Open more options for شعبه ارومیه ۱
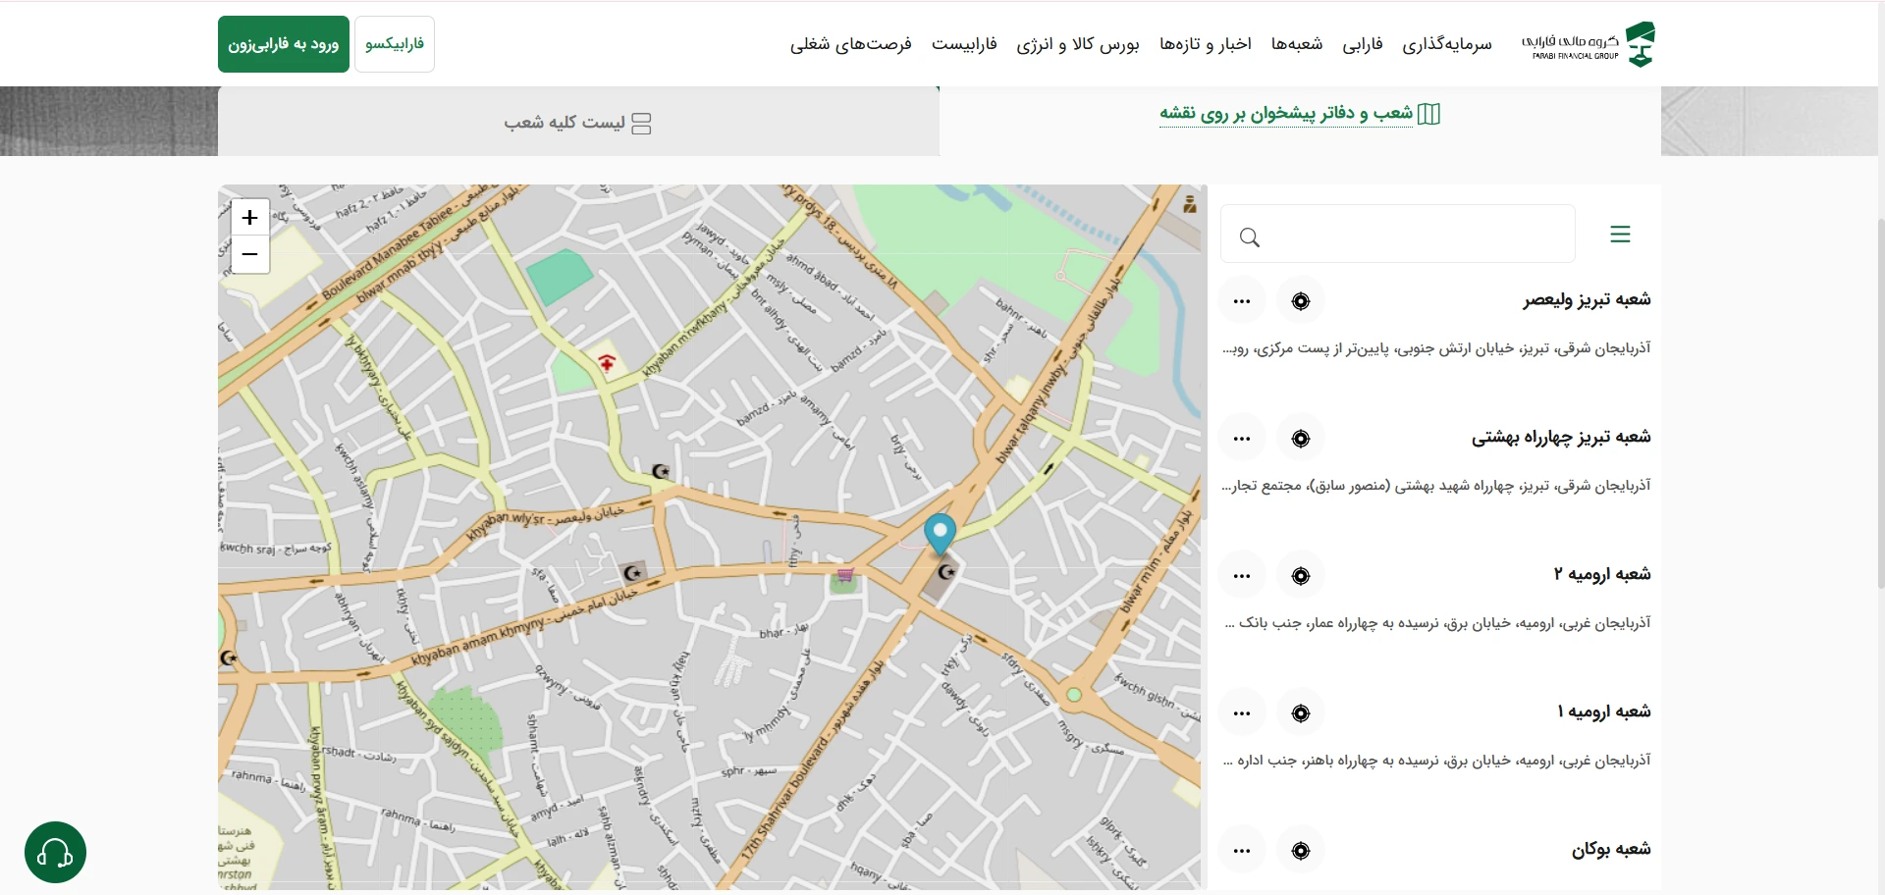 pos(1242,712)
